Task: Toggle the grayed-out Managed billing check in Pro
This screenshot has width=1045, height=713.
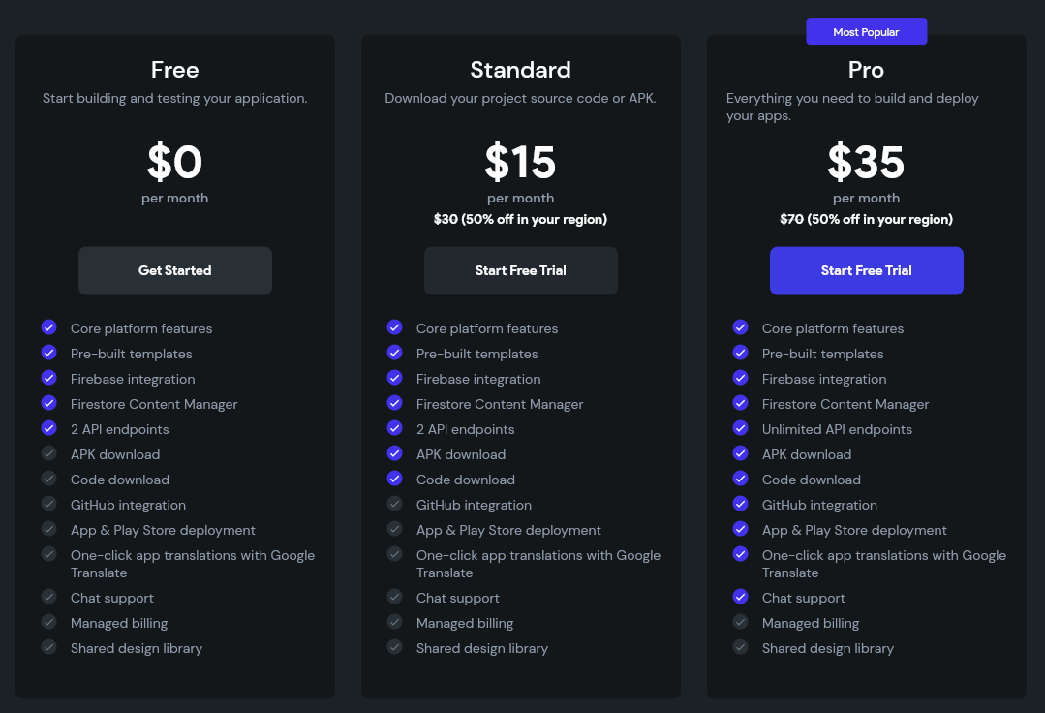Action: [x=741, y=622]
